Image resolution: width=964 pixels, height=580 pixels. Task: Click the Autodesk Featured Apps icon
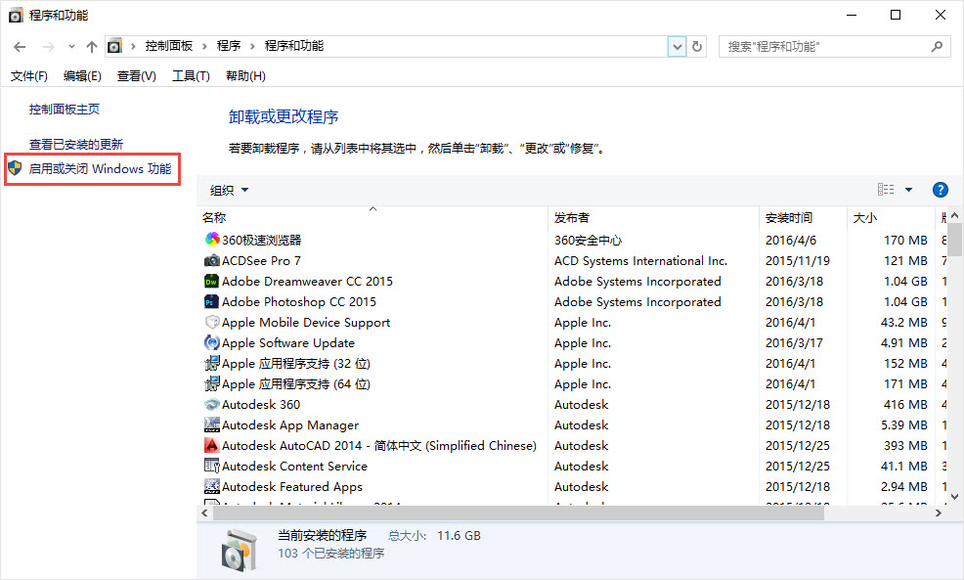(x=212, y=486)
